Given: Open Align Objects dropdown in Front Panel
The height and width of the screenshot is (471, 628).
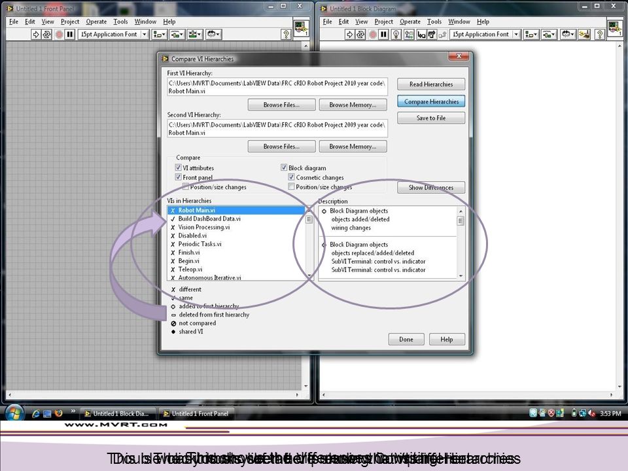Looking at the screenshot, I should coord(159,35).
